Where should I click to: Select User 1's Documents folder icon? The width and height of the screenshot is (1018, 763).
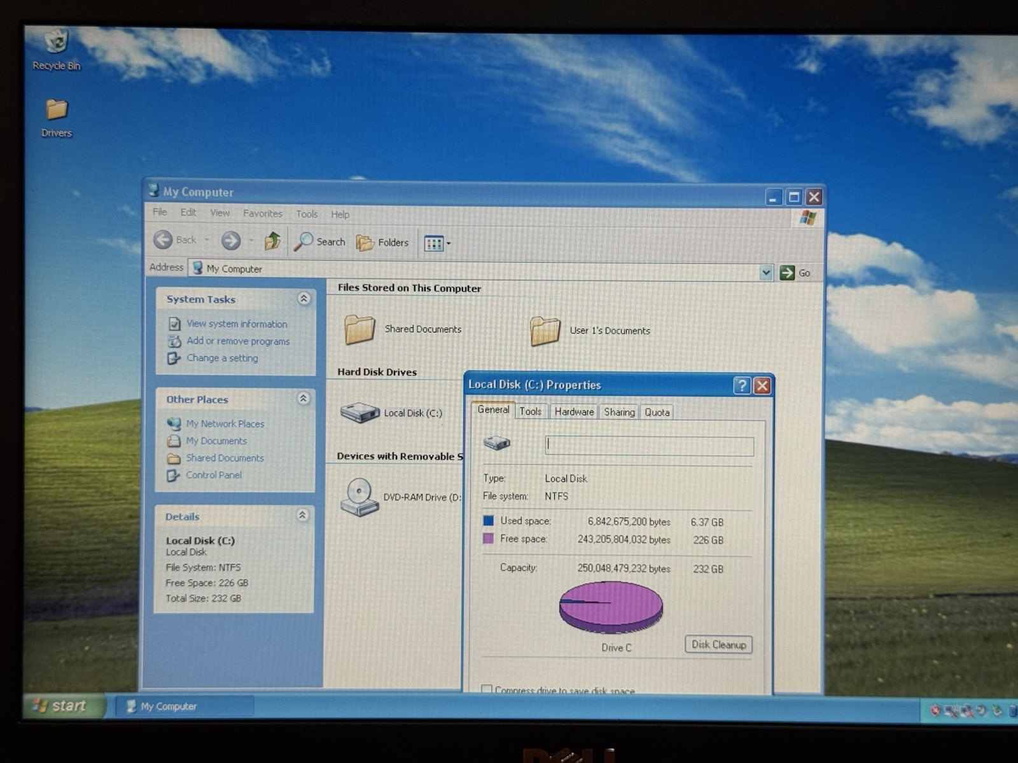[x=545, y=331]
